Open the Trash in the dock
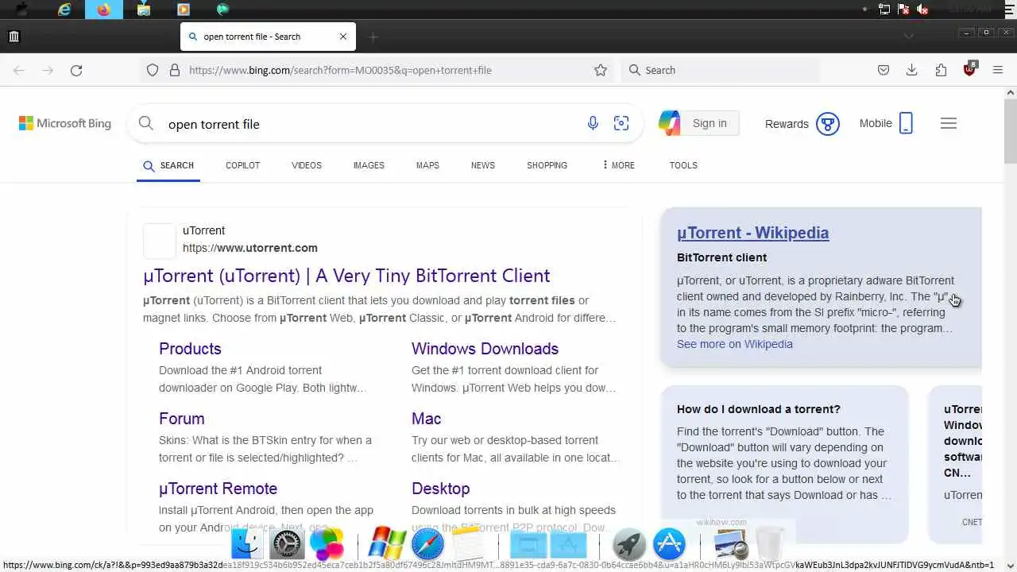1017x572 pixels. [x=769, y=545]
